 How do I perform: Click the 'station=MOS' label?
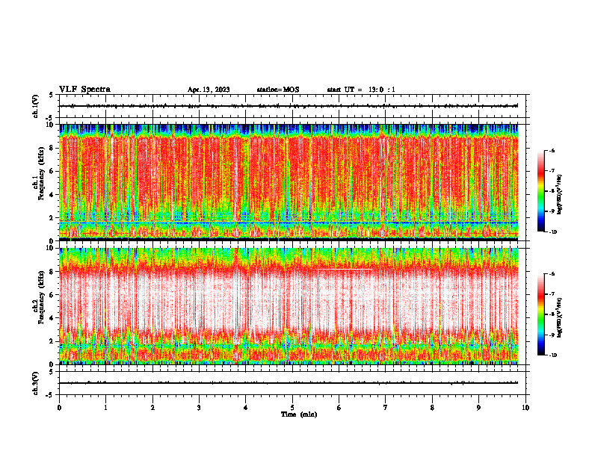(278, 90)
